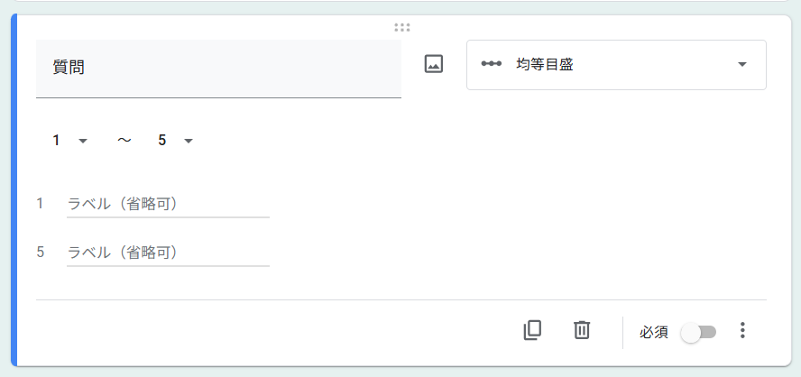
Task: Click the row number 5 beside second label
Action: coord(41,253)
